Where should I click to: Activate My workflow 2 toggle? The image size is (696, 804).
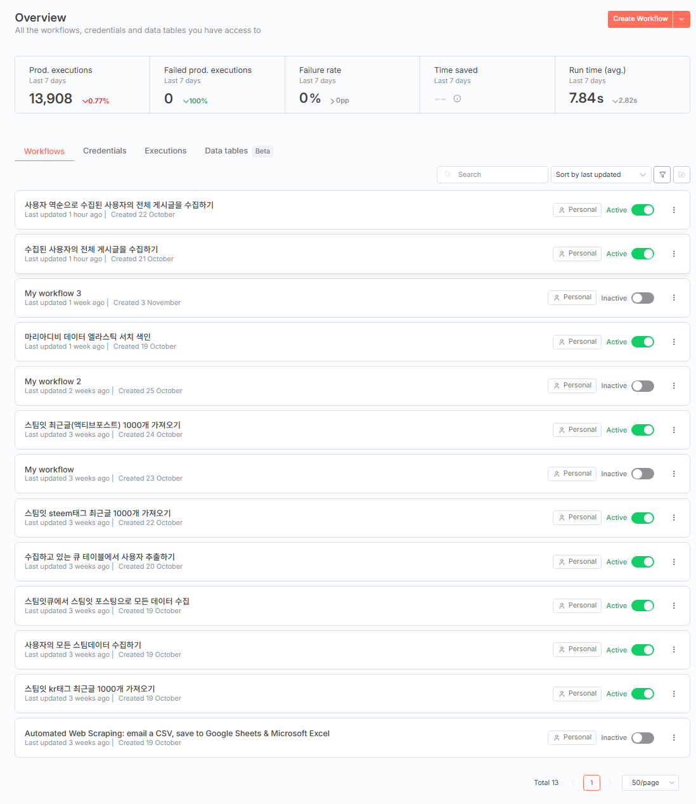(x=643, y=386)
